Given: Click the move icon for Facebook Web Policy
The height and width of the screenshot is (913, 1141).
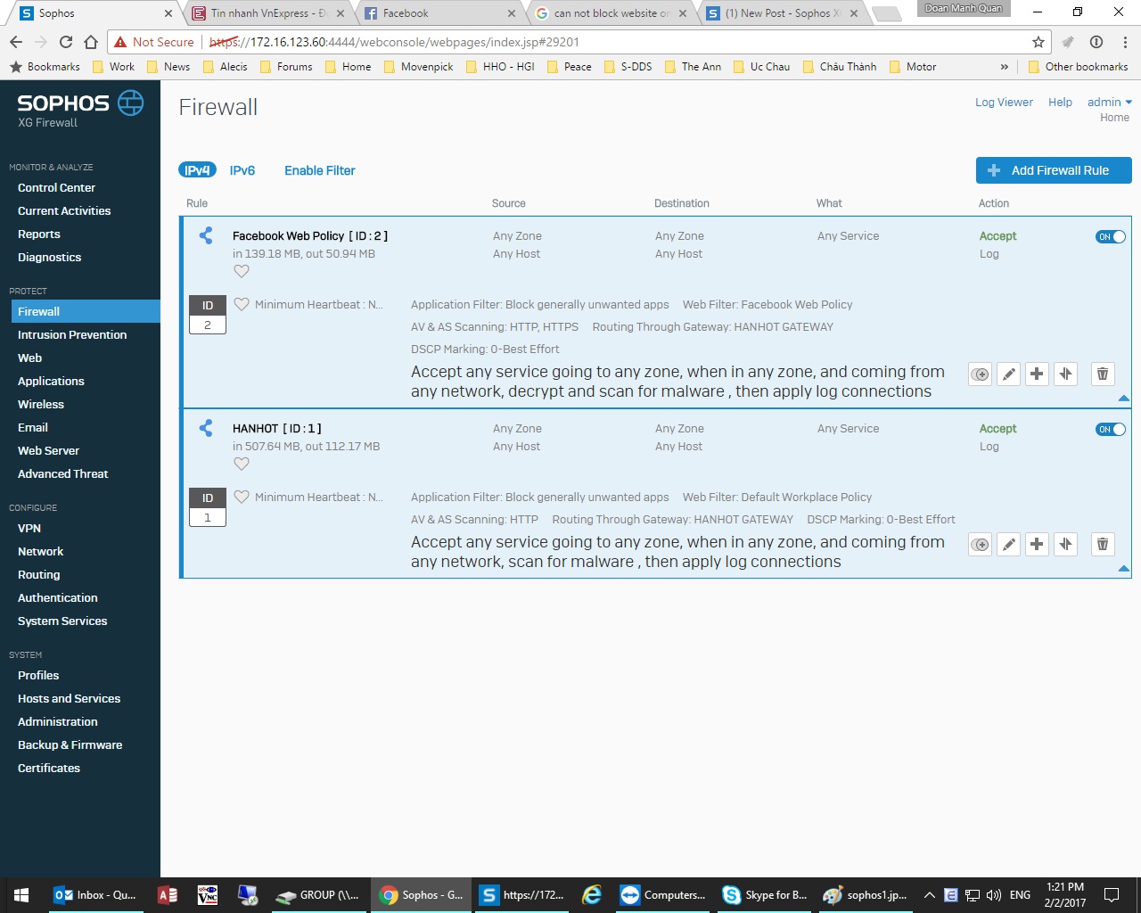Looking at the screenshot, I should [x=1065, y=374].
